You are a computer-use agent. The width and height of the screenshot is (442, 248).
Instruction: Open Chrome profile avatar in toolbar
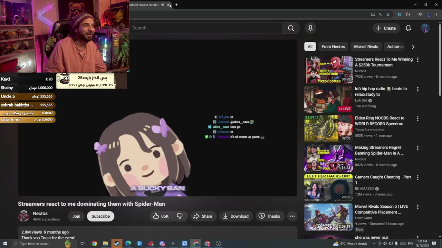[x=428, y=14]
